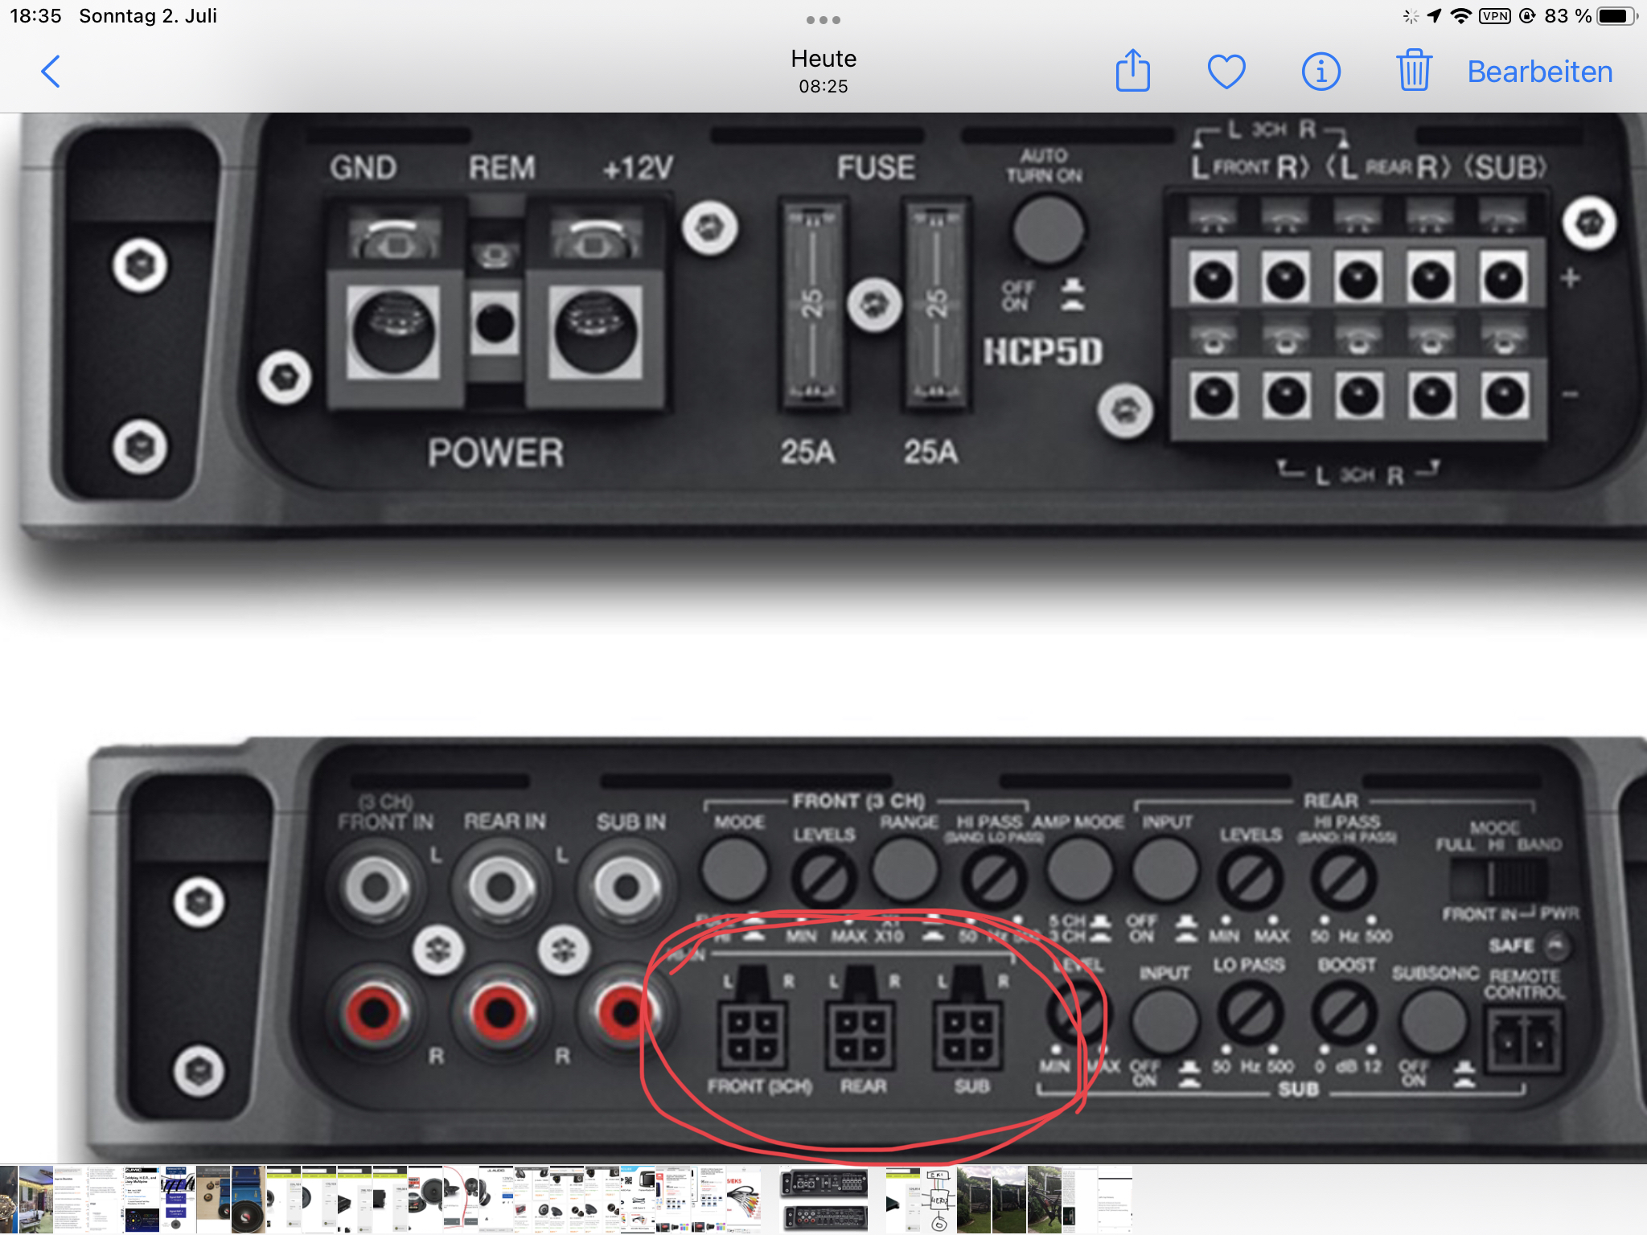This screenshot has height=1235, width=1647.
Task: Tap the Wi-Fi status icon
Action: 1460,16
